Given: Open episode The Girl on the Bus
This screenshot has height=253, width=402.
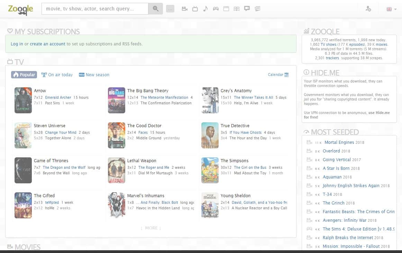Looking at the screenshot, I should [250, 167].
